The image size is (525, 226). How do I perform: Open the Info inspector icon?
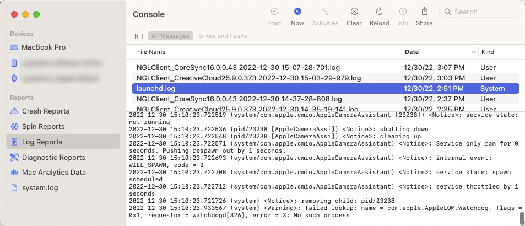[403, 12]
